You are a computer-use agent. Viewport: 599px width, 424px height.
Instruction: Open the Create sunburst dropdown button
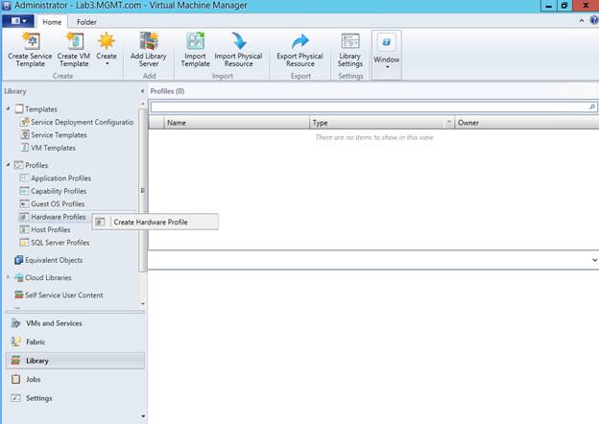point(107,50)
